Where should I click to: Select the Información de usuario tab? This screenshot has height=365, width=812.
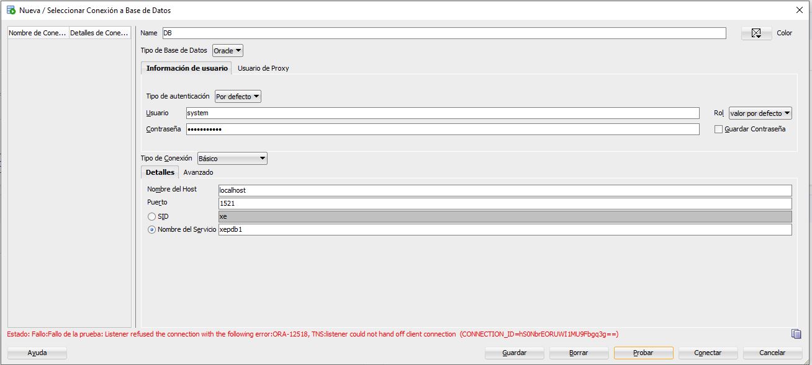point(186,68)
